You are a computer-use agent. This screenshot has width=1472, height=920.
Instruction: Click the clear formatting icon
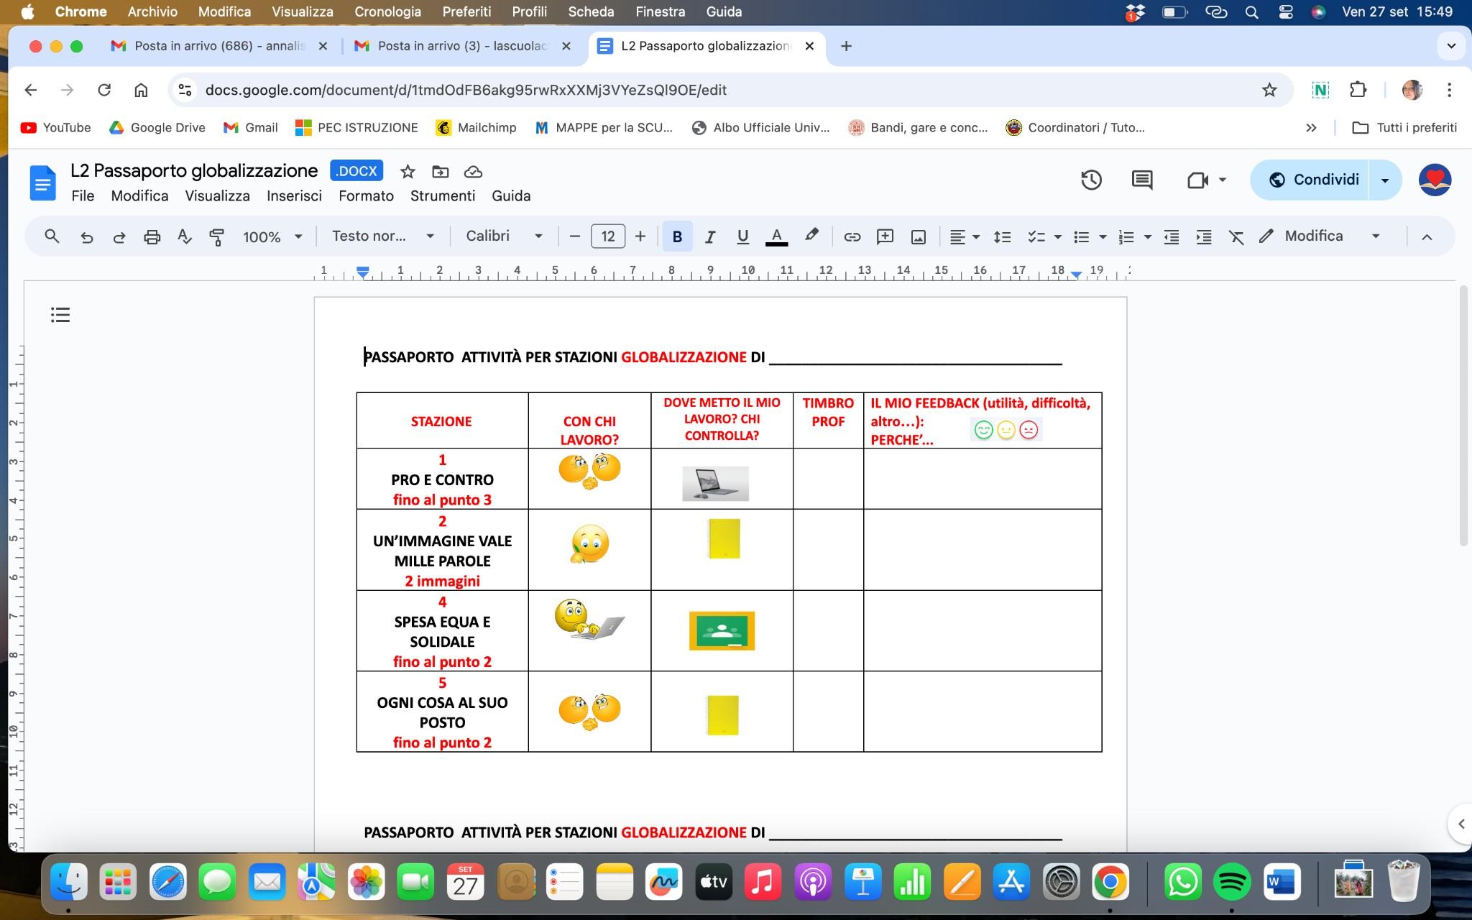[x=1236, y=236]
